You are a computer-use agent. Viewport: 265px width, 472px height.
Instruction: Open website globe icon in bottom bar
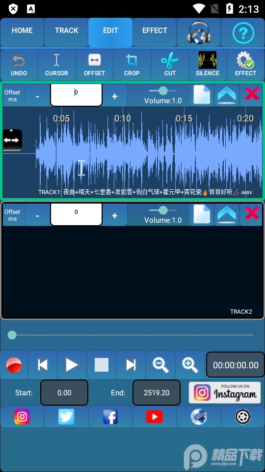click(199, 416)
